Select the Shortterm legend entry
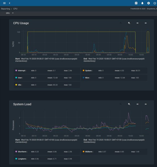The height and width of the screenshot is (167, 157). tap(47, 152)
